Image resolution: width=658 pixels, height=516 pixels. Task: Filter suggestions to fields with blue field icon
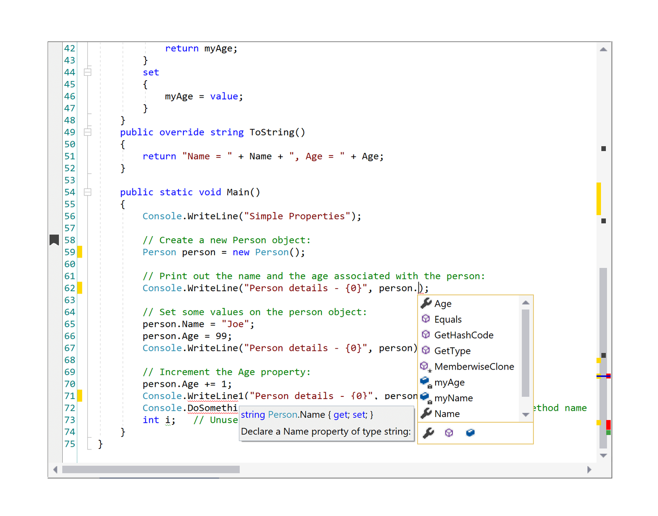click(x=470, y=433)
